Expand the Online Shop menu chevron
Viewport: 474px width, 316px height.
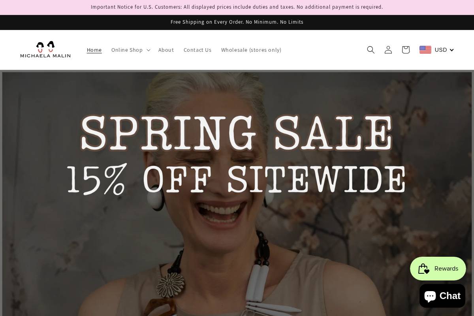(148, 50)
